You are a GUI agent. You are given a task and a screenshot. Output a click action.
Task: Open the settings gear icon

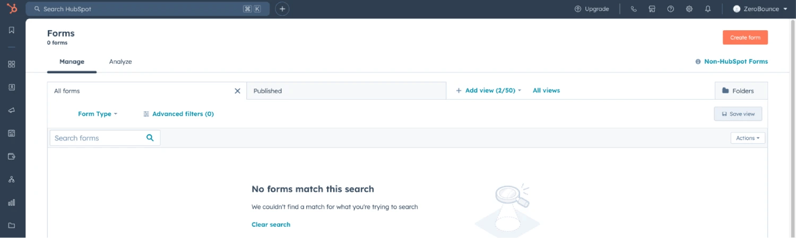[689, 9]
